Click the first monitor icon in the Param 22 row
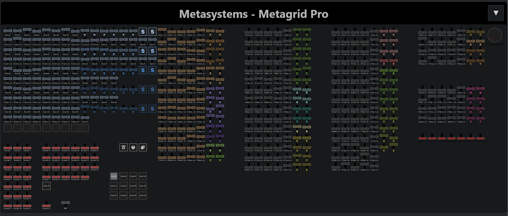Viewport: 508px width, 216px height. [x=104, y=35]
